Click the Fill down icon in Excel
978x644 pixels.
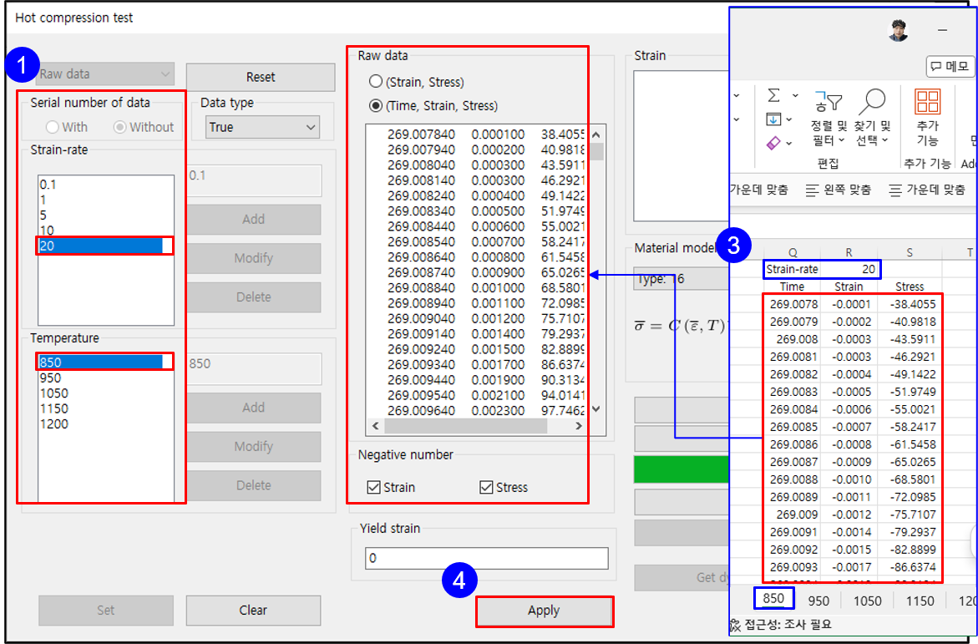coord(773,119)
